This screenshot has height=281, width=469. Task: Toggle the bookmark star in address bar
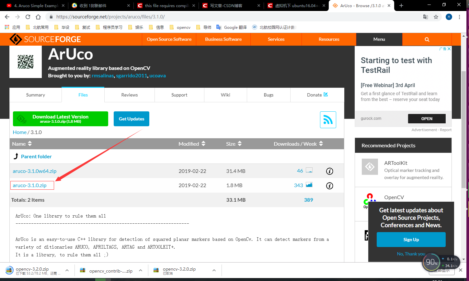click(x=436, y=17)
